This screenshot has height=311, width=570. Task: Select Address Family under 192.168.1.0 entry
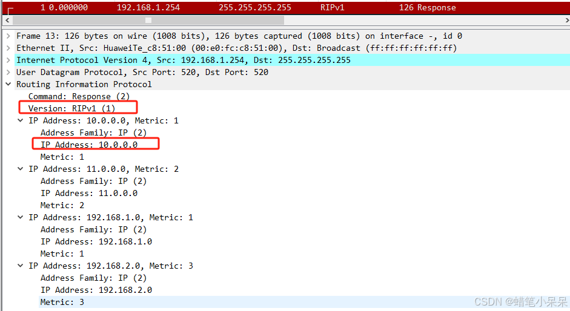[x=93, y=229]
